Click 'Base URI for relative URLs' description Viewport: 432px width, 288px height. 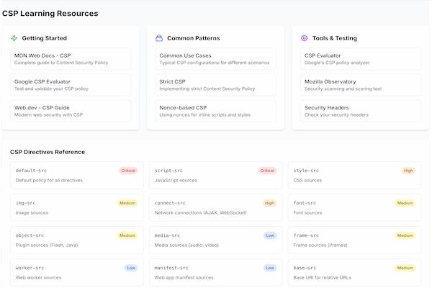click(323, 277)
